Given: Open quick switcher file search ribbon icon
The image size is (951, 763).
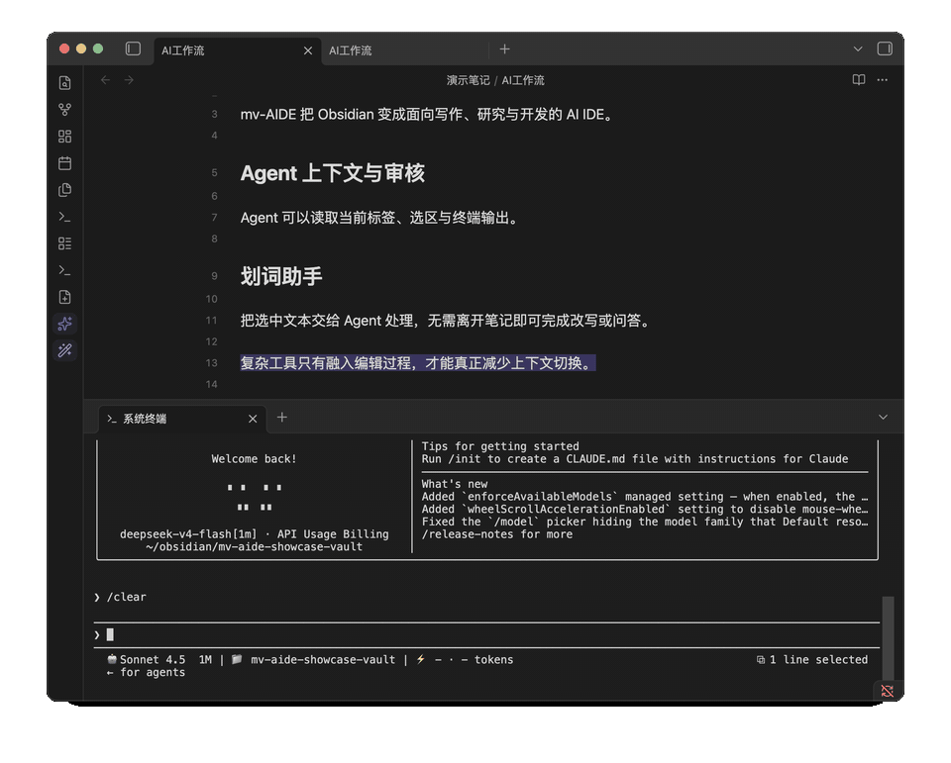Looking at the screenshot, I should 65,83.
